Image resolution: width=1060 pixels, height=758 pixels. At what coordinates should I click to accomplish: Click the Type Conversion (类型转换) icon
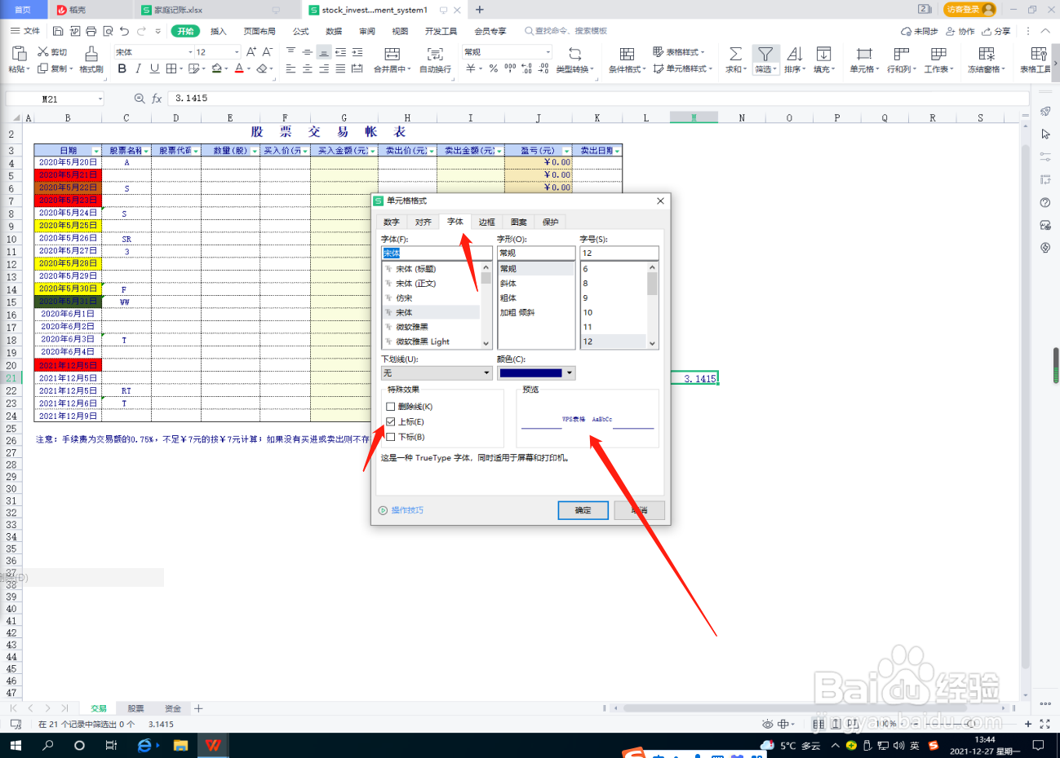(x=574, y=54)
